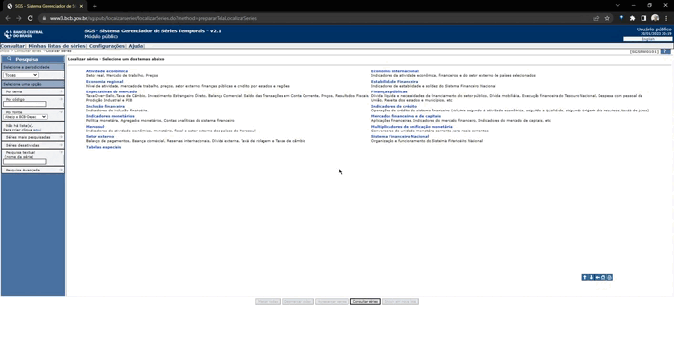Expand Séries desativadas

coord(32,145)
